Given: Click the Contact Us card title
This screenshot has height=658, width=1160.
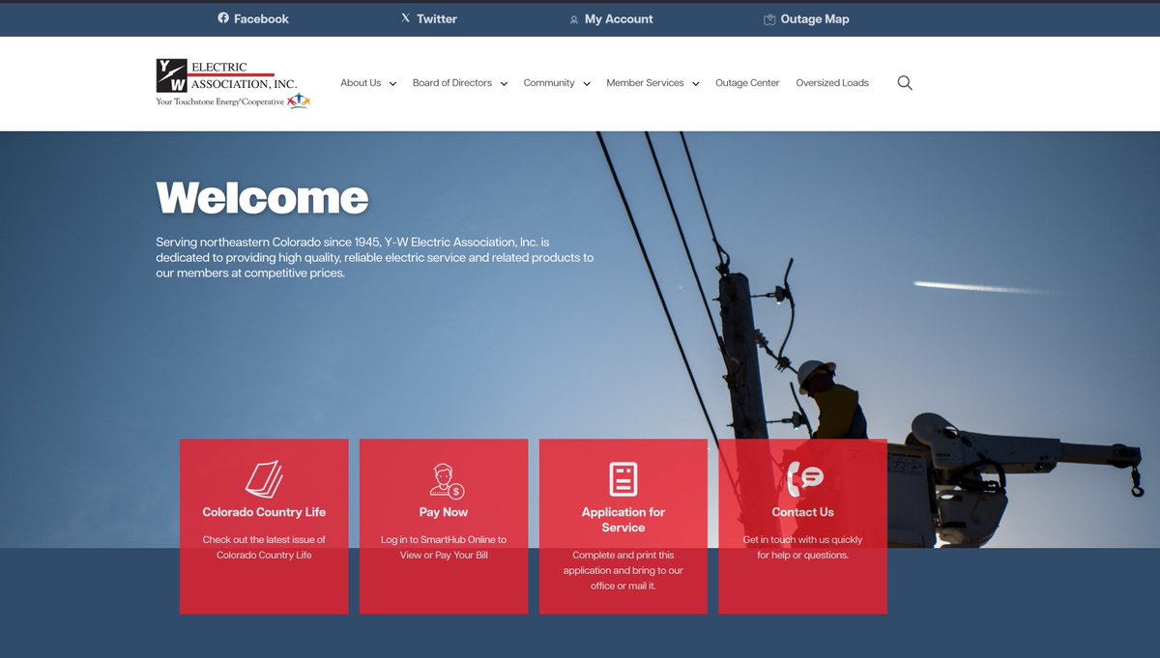Looking at the screenshot, I should (802, 512).
